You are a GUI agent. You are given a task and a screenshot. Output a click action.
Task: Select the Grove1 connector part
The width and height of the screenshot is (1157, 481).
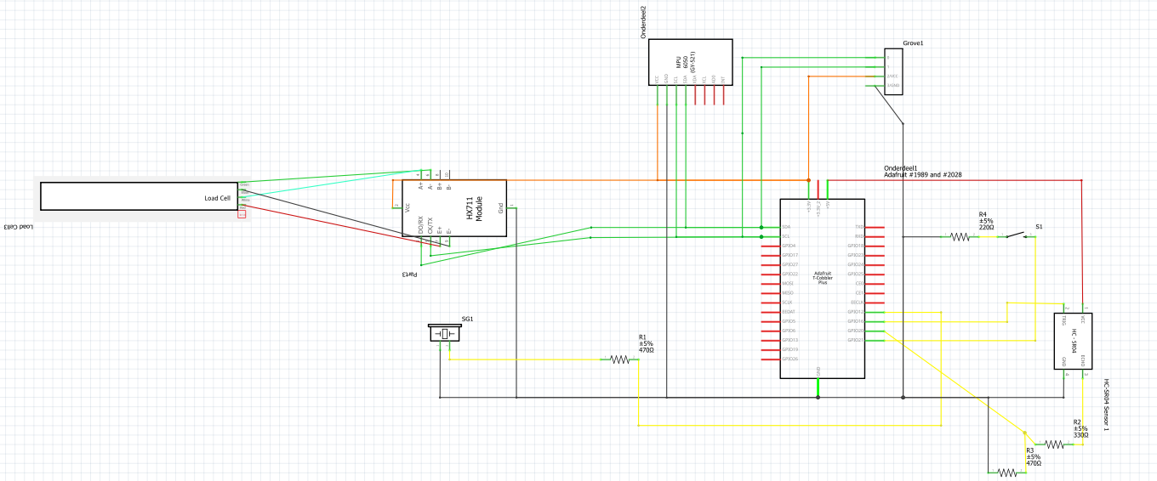point(892,71)
